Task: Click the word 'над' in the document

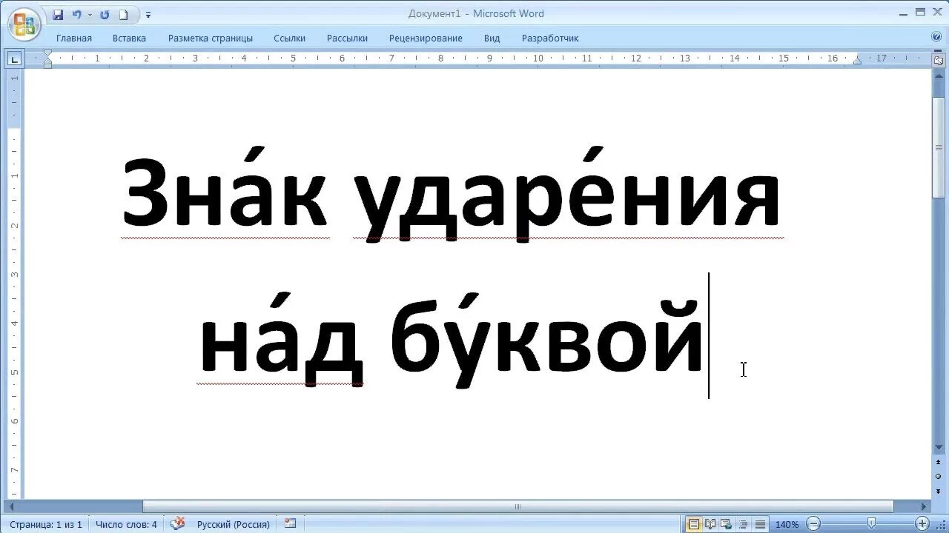Action: click(x=281, y=338)
